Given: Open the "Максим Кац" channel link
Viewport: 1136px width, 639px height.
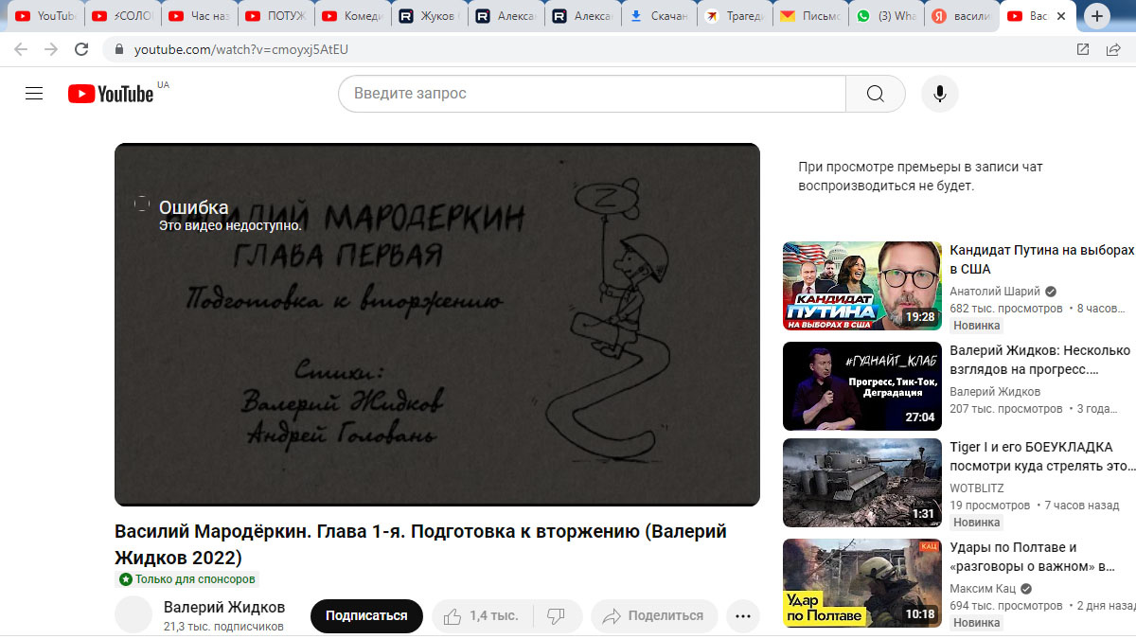Looking at the screenshot, I should (x=984, y=589).
